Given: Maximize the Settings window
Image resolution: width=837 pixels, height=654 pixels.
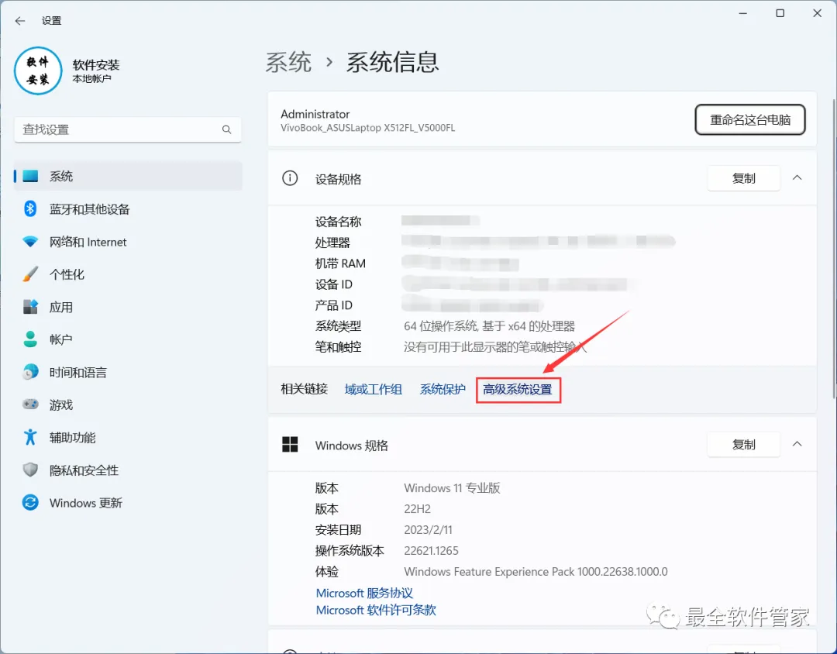Looking at the screenshot, I should point(780,13).
